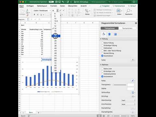This screenshot has width=156, height=117.
Task: Select Einfarbige Linie radio button
Action: tap(102, 71)
